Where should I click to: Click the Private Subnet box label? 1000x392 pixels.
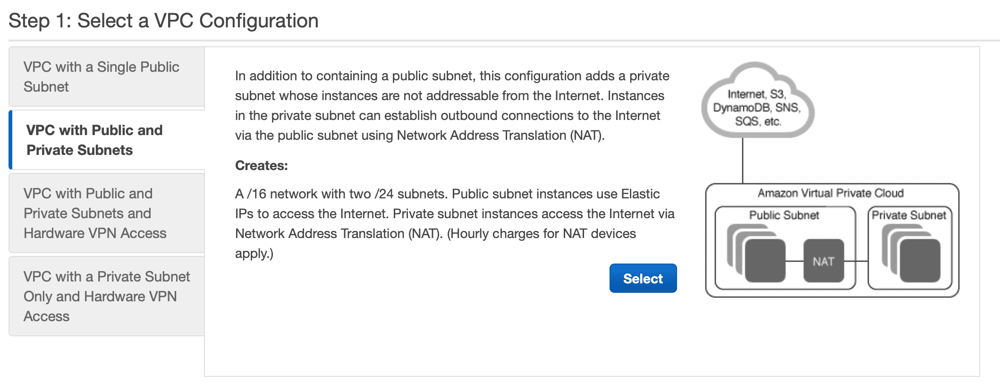pyautogui.click(x=909, y=215)
